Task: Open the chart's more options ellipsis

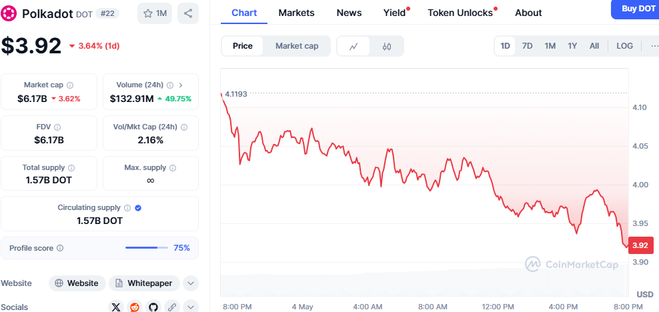Action: pos(652,46)
